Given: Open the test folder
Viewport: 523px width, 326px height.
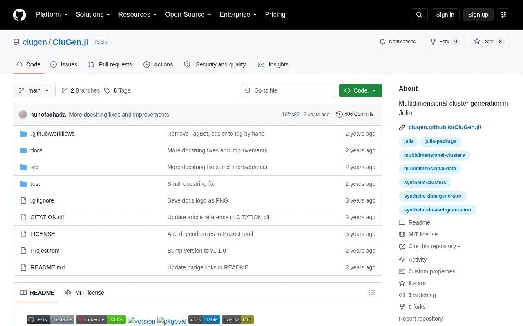Looking at the screenshot, I should [35, 184].
